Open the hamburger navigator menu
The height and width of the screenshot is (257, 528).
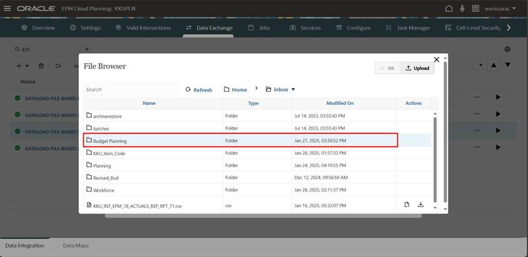coord(7,8)
